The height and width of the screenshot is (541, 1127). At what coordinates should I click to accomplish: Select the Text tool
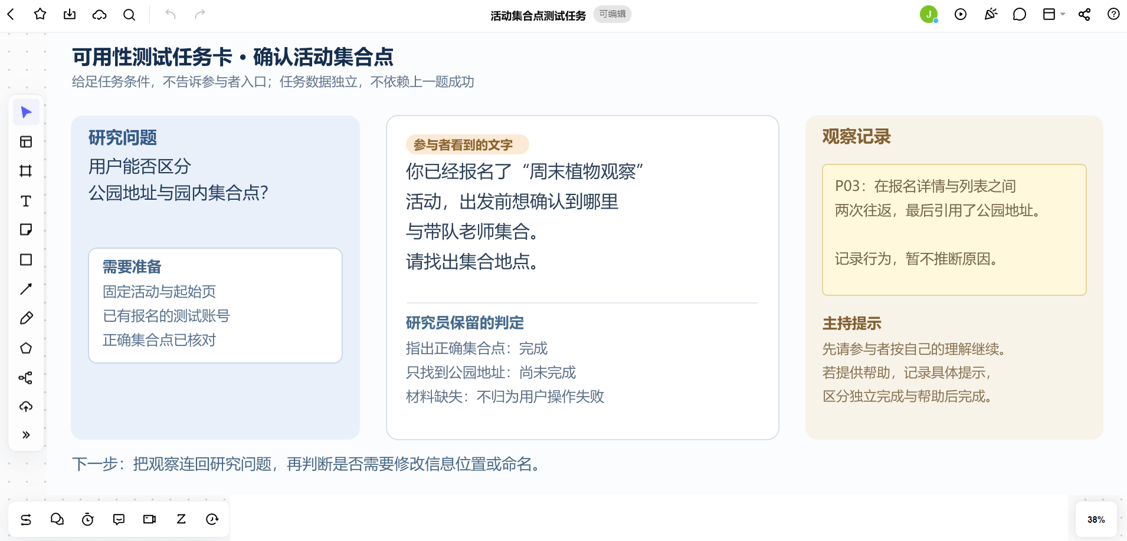(x=26, y=201)
